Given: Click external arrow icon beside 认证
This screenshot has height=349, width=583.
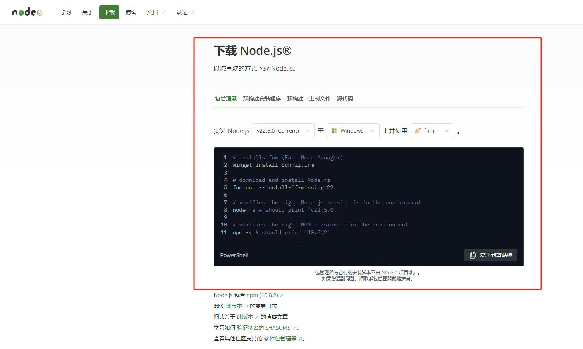Looking at the screenshot, I should coord(193,12).
